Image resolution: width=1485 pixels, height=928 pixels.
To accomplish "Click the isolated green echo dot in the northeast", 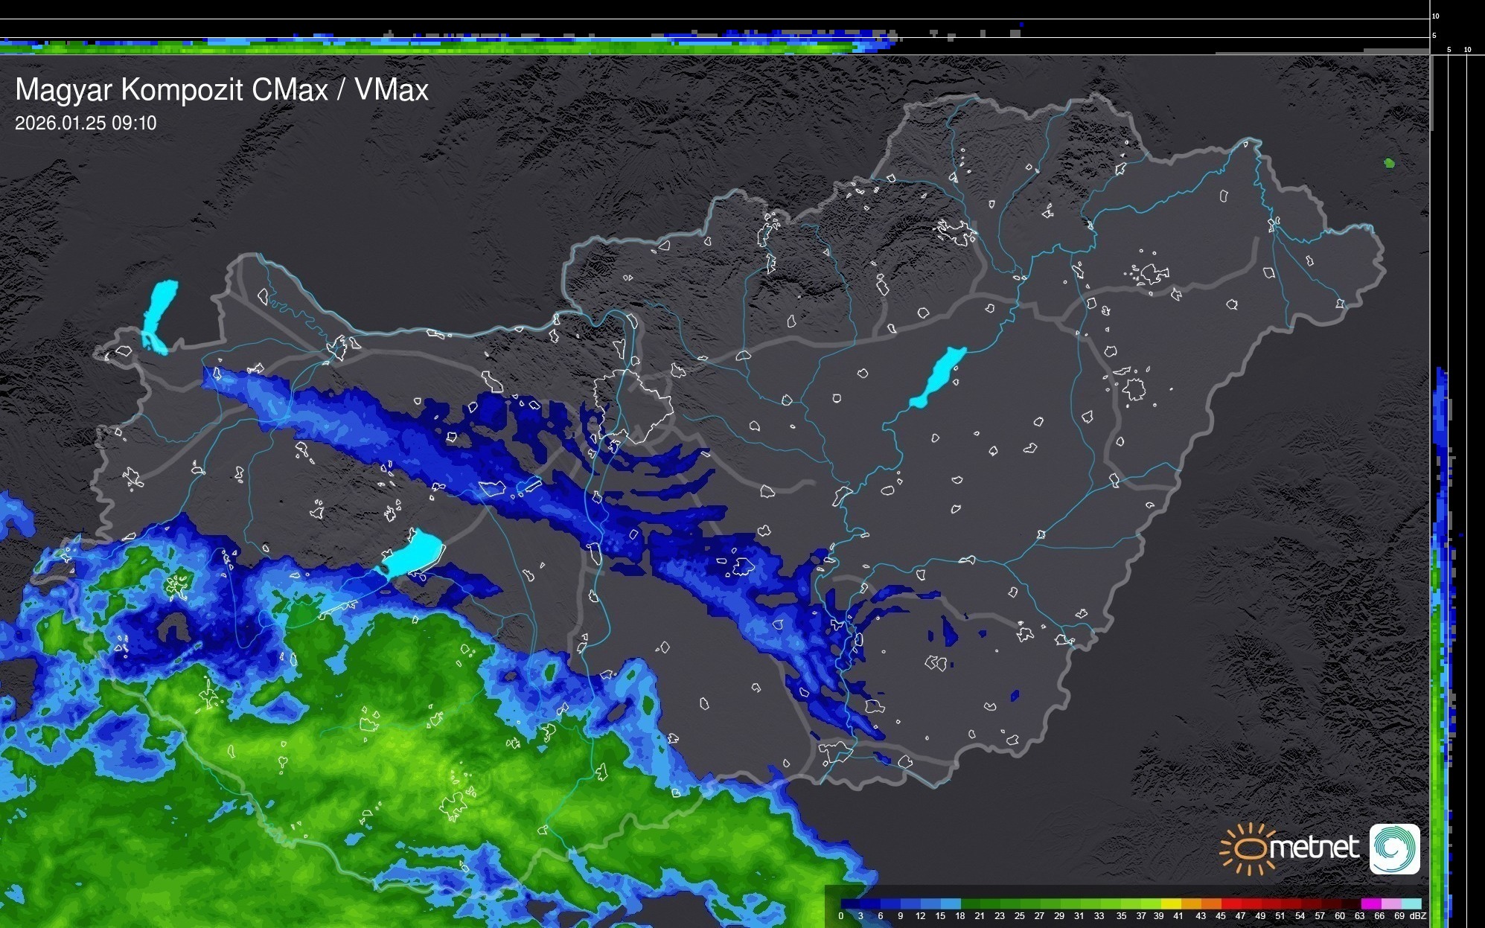I will (1388, 163).
